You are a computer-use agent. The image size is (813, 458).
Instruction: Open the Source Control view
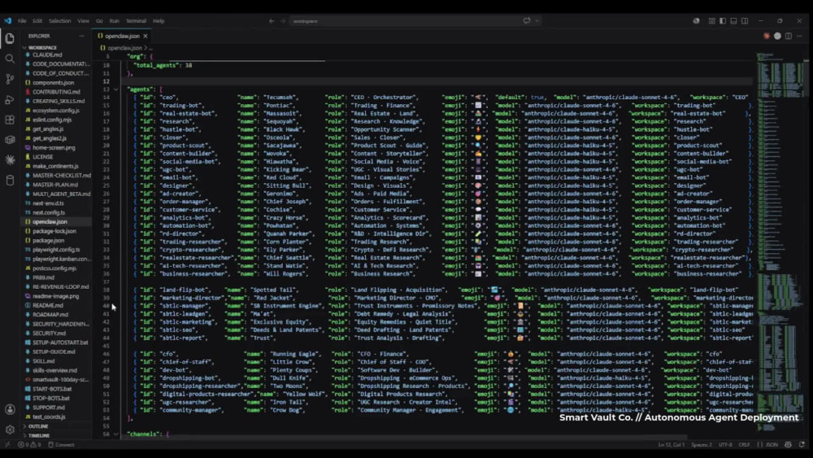(9, 79)
